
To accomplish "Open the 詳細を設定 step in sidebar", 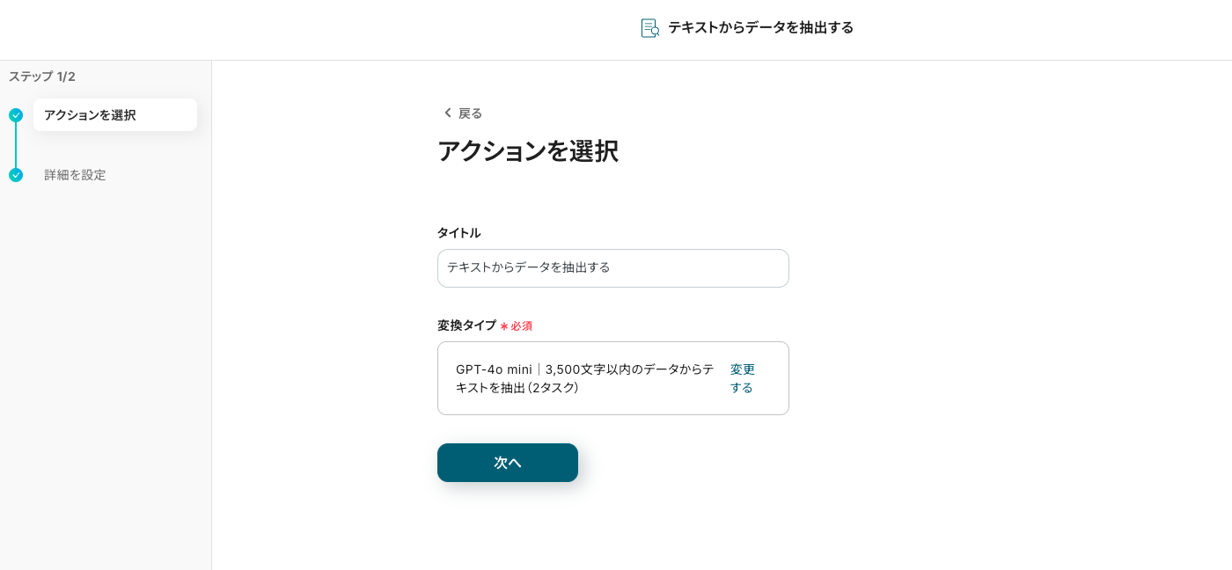I will coord(76,175).
